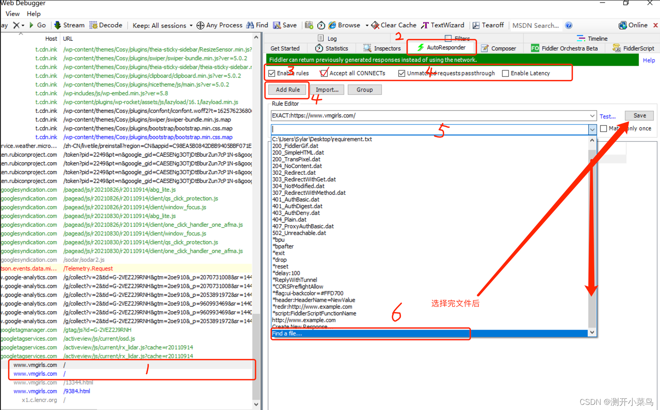660x410 pixels.
Task: Toggle the Decode toolbar button
Action: 106,25
